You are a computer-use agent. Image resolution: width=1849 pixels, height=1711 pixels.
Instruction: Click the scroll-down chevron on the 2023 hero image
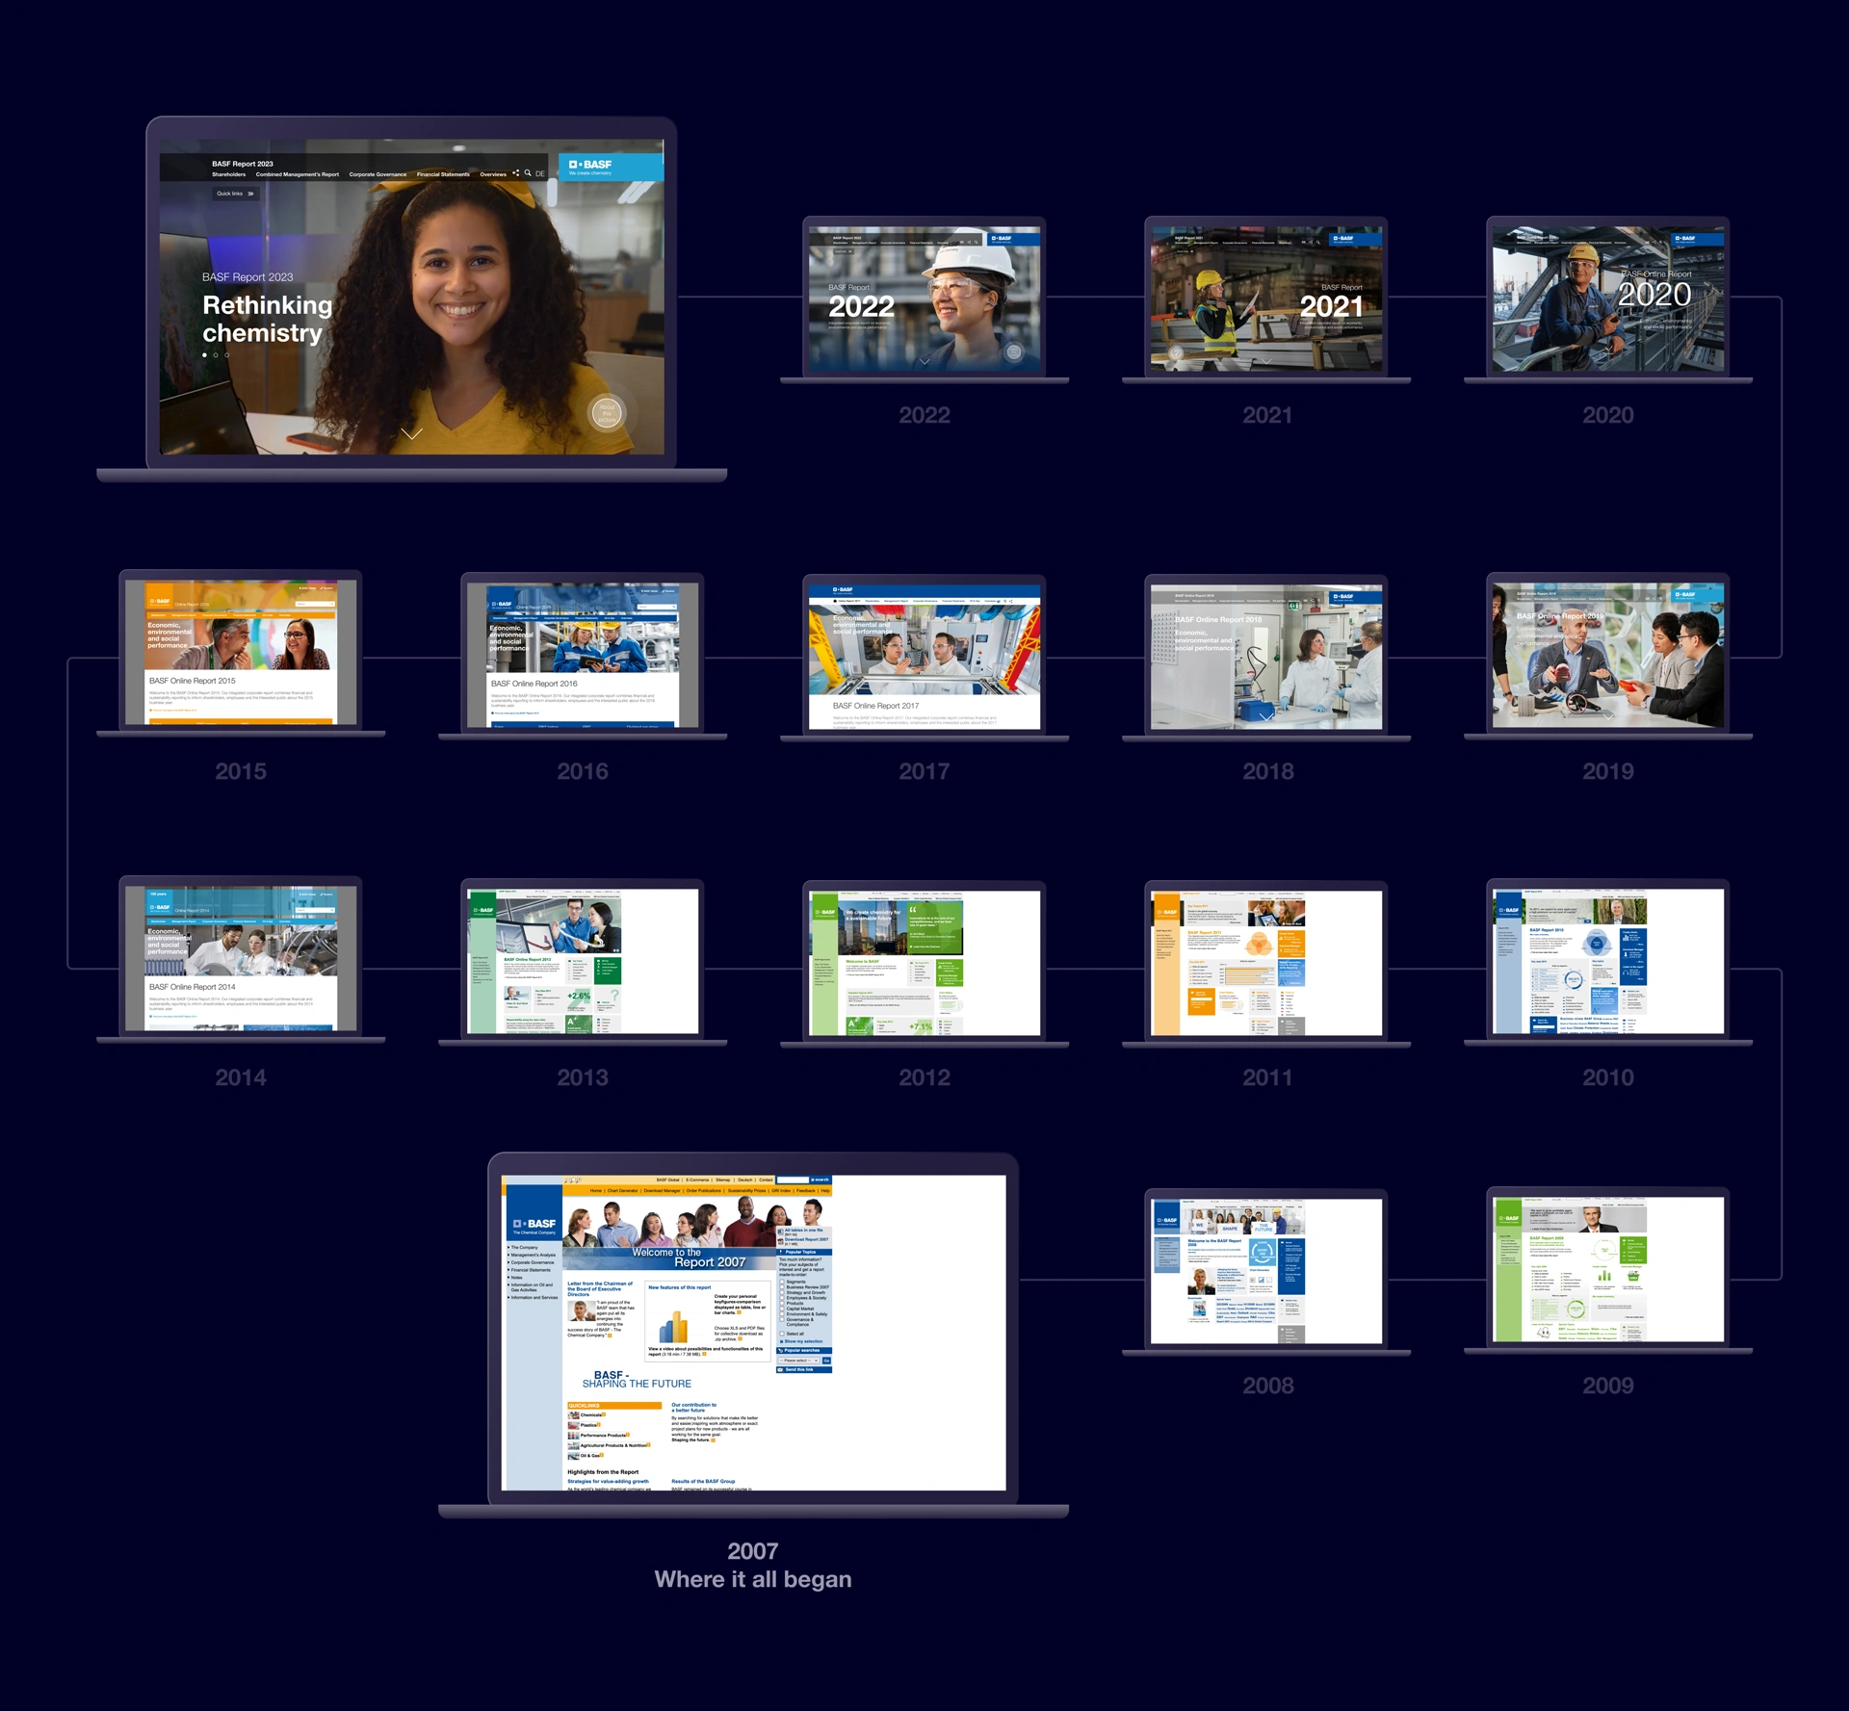[412, 434]
